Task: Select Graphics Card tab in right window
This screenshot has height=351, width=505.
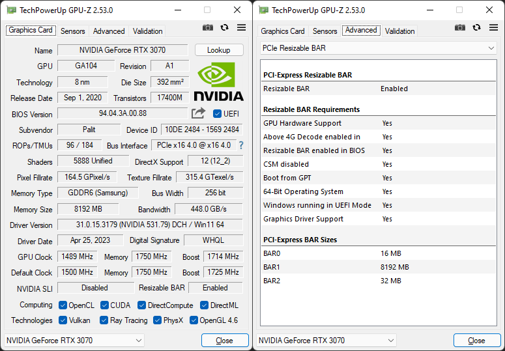Action: pos(283,31)
